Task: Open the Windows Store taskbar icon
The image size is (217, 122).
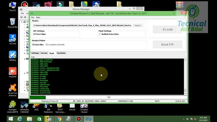Action: pyautogui.click(x=39, y=119)
